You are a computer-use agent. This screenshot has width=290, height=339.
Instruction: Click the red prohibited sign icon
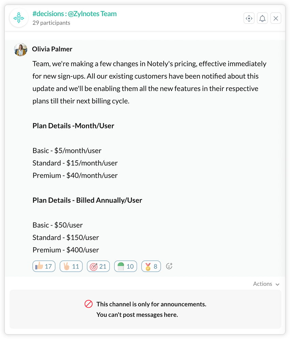coord(89,304)
